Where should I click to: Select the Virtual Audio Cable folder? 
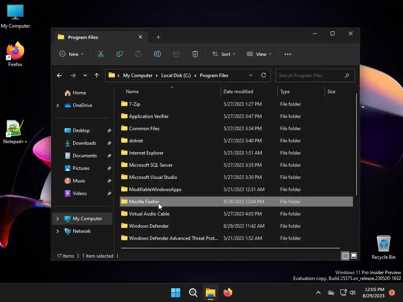click(237, 214)
